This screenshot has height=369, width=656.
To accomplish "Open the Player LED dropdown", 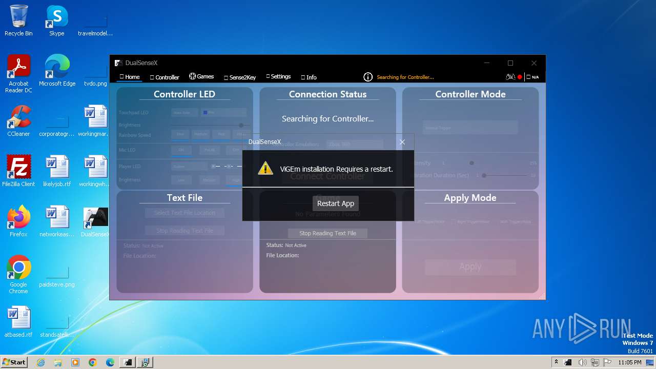I will (x=189, y=166).
